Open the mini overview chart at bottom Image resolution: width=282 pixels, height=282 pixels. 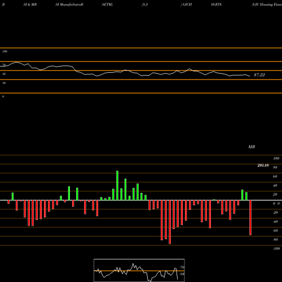coord(139,270)
